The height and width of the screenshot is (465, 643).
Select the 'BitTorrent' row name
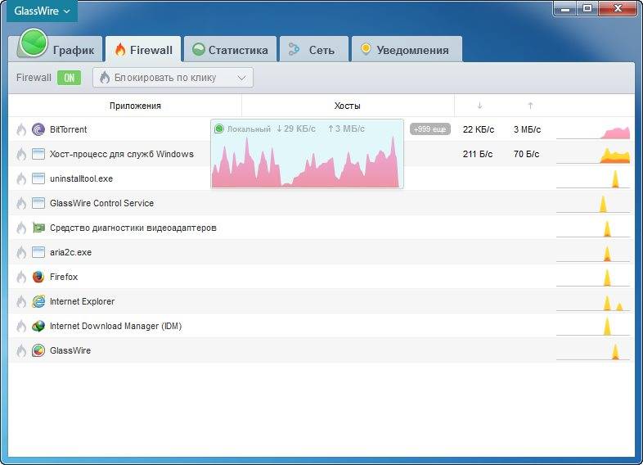point(69,129)
